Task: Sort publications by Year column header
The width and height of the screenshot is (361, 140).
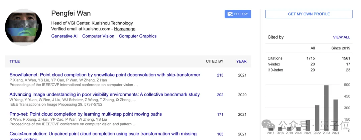Action: (x=241, y=61)
